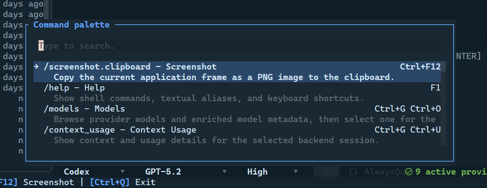Select the /screenshot.clipboard – Screenshot command
Image resolution: width=487 pixels, height=188 pixels.
(x=237, y=72)
